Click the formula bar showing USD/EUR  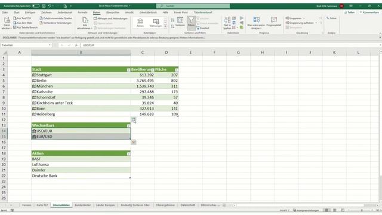(230, 45)
